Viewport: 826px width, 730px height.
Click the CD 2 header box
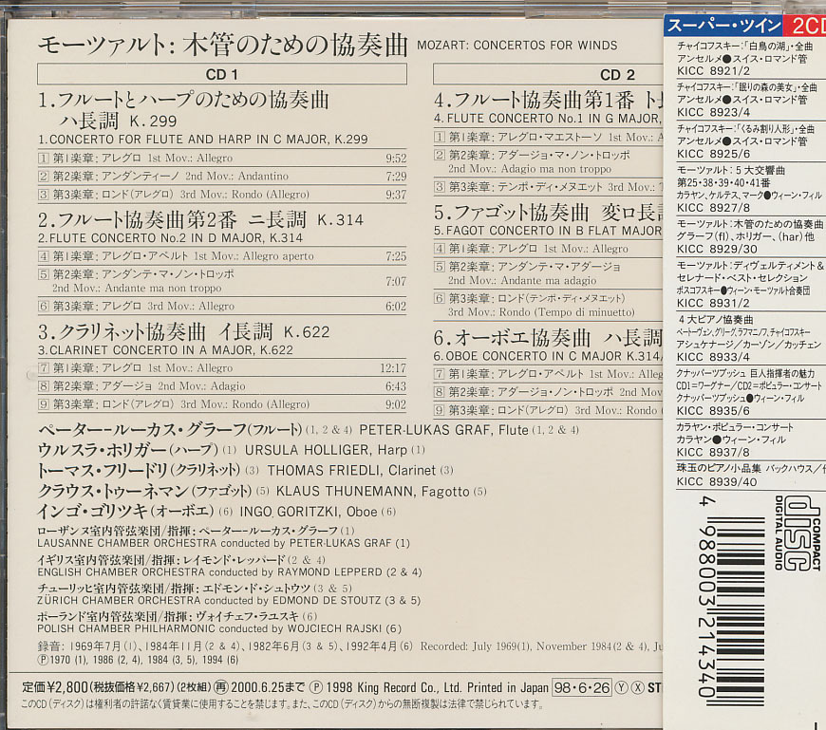pos(548,74)
